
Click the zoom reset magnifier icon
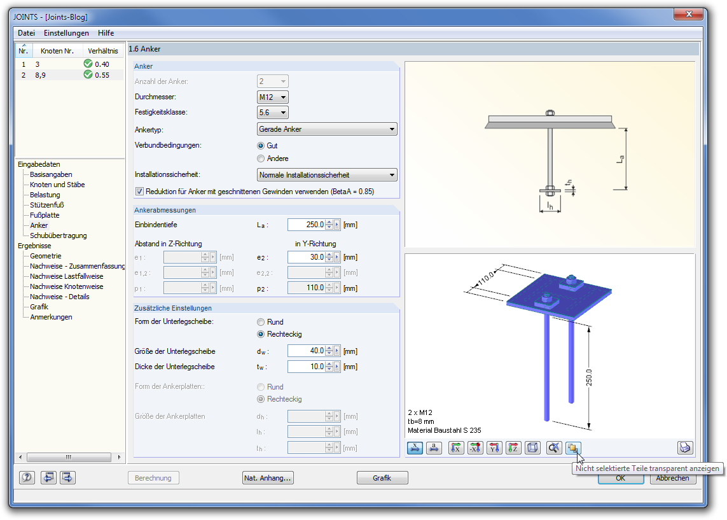(554, 447)
